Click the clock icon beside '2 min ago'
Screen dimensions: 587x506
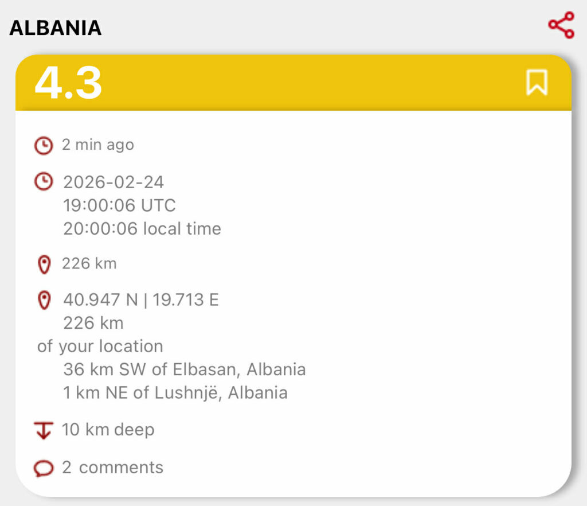[x=43, y=145]
